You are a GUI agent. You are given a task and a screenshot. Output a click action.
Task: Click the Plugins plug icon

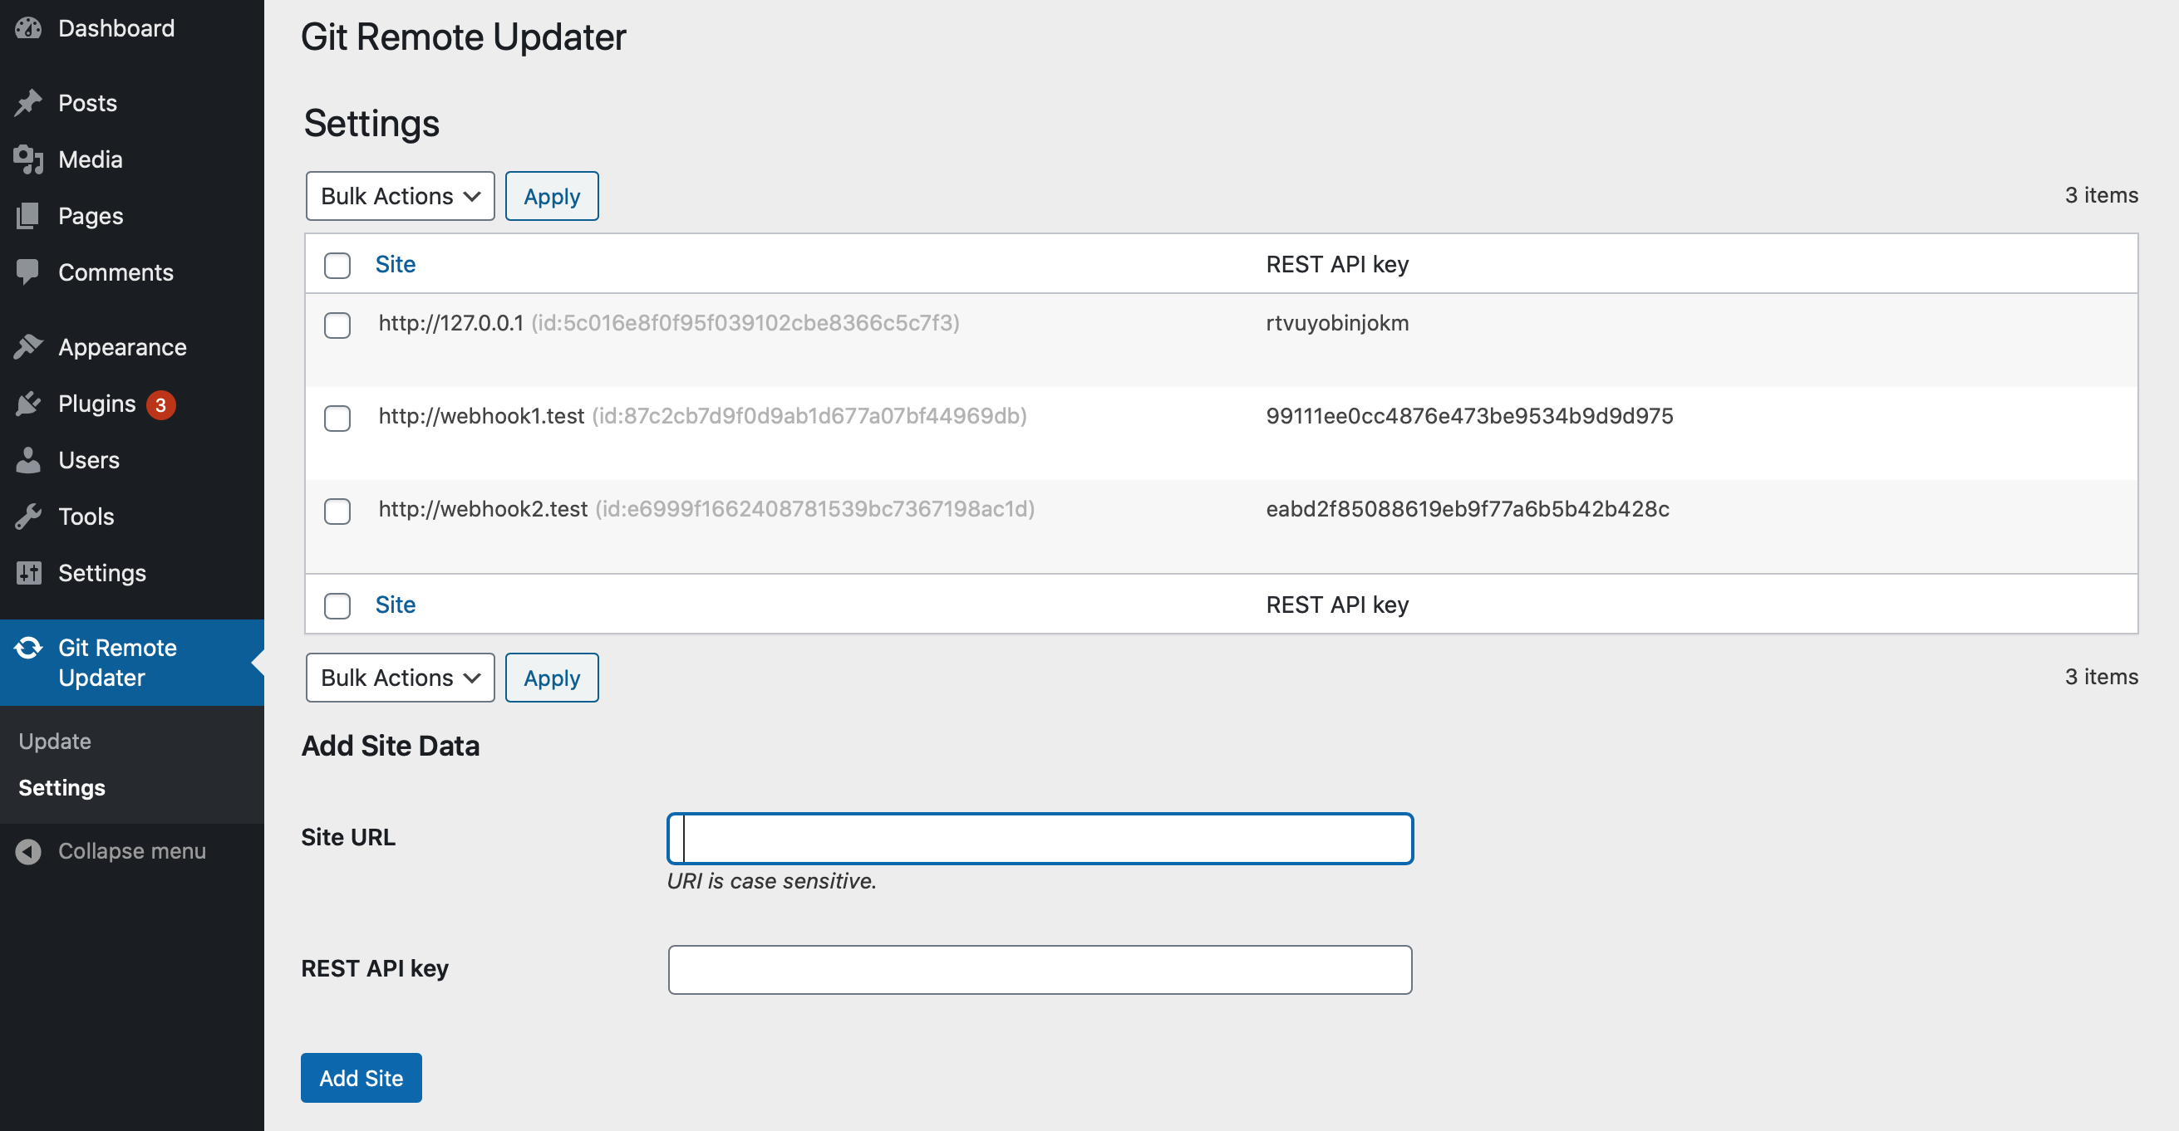pyautogui.click(x=28, y=404)
